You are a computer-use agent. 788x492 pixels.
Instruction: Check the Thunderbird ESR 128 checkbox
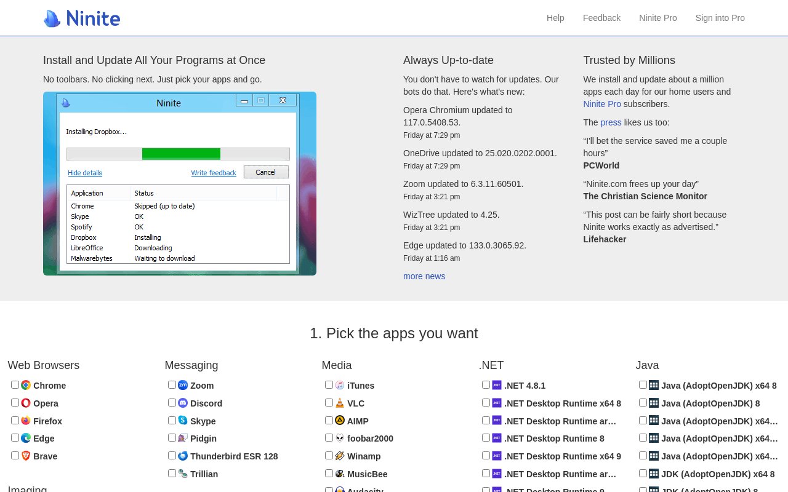tap(172, 455)
